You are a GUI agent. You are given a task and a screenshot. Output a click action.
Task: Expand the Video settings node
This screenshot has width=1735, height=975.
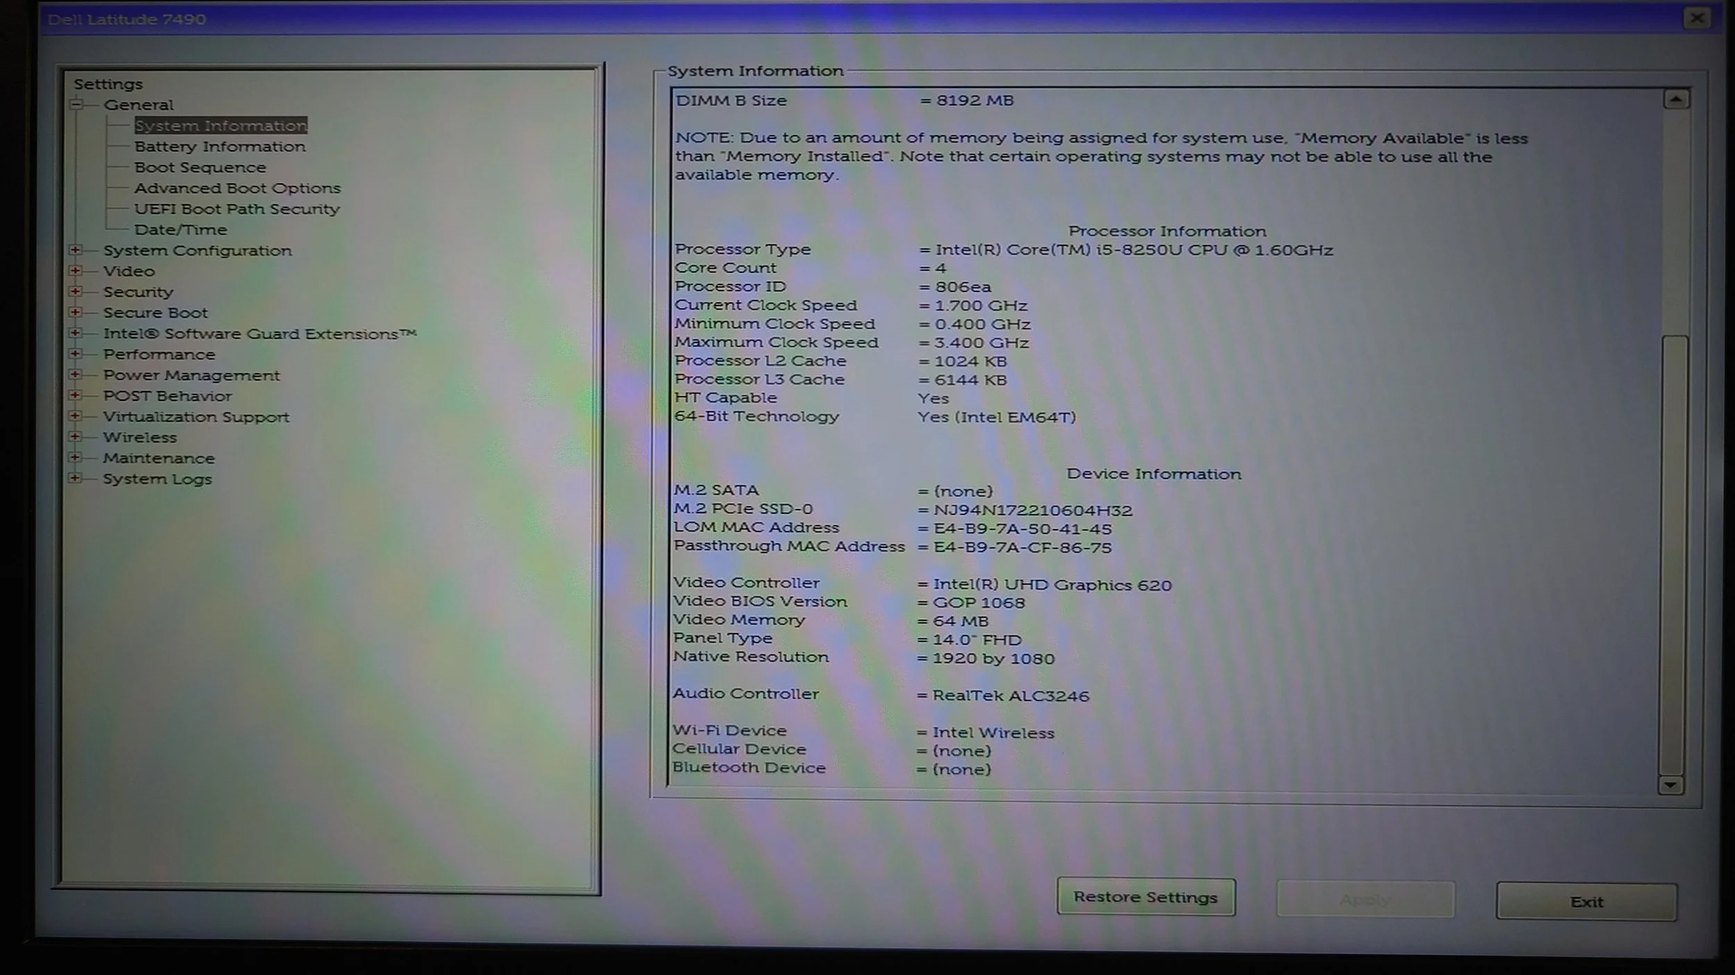coord(76,270)
